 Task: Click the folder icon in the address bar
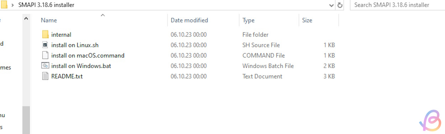click(4, 5)
